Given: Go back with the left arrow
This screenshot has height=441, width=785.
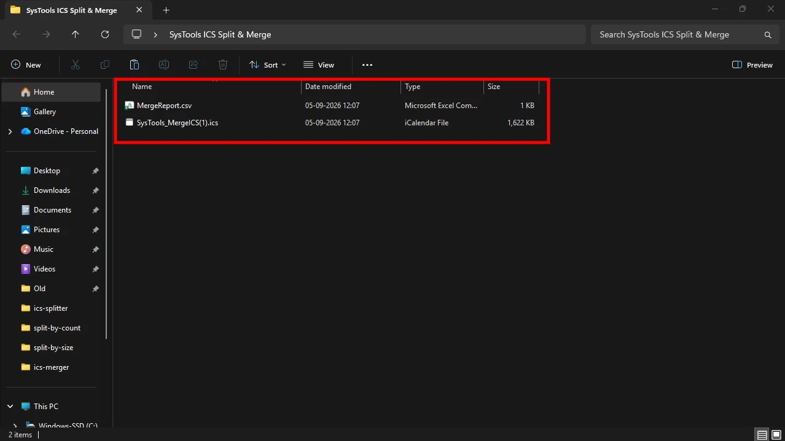Looking at the screenshot, I should [17, 34].
